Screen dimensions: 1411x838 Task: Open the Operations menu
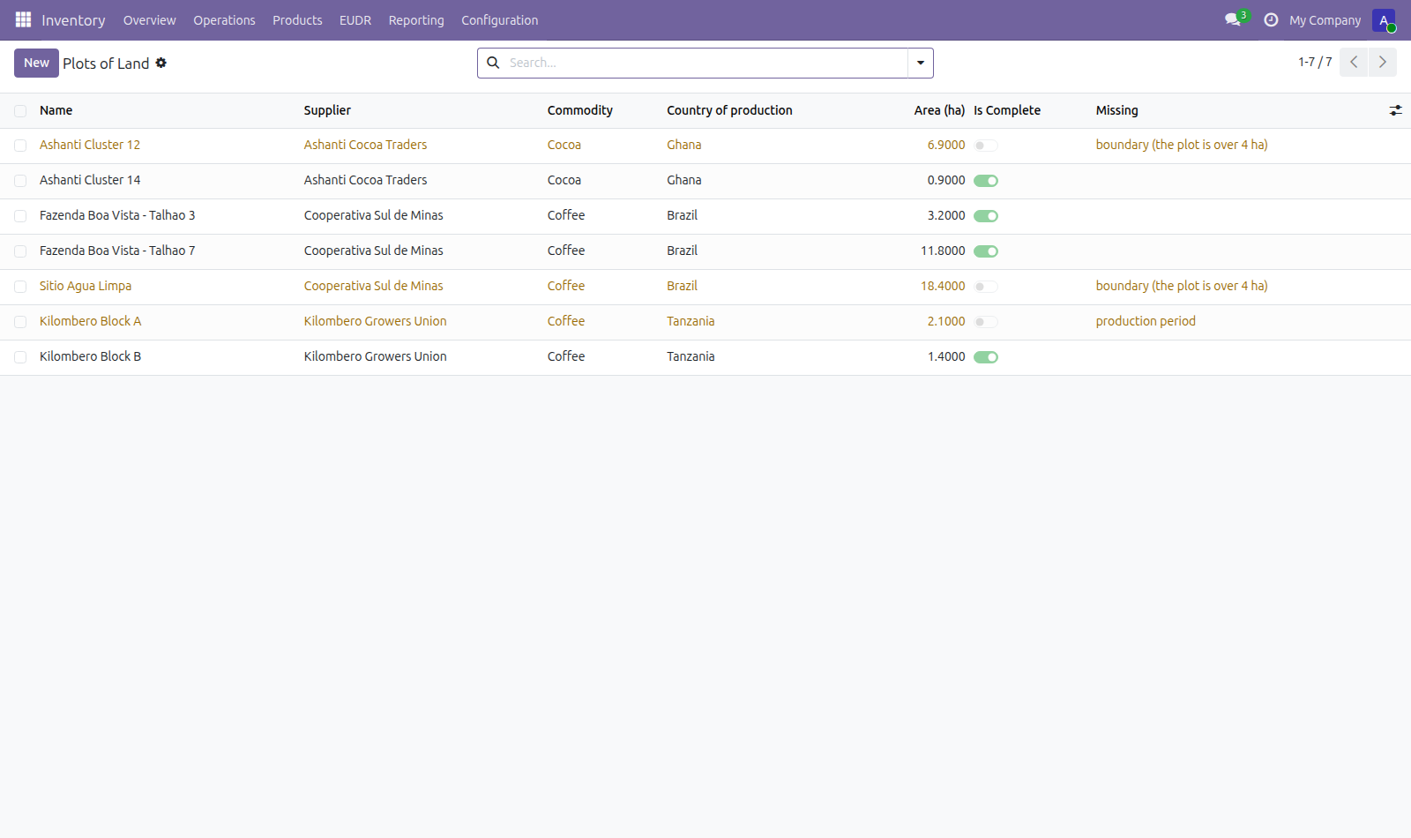point(224,20)
